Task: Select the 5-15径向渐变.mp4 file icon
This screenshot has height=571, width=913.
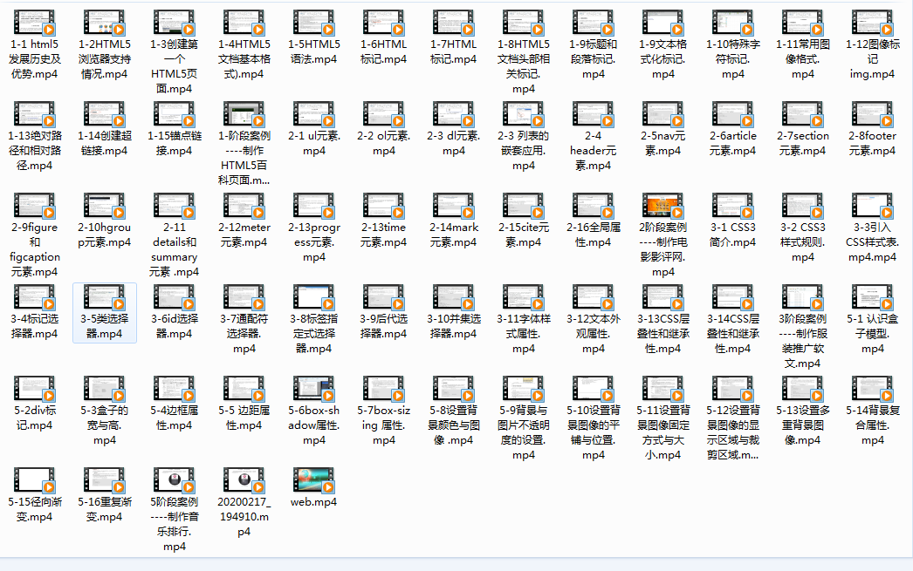Action: click(35, 481)
